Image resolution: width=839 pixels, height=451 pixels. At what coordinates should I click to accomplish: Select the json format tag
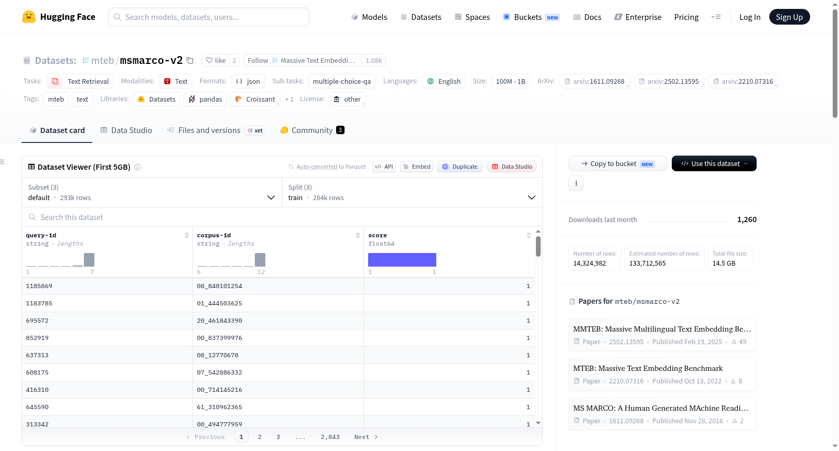(248, 81)
